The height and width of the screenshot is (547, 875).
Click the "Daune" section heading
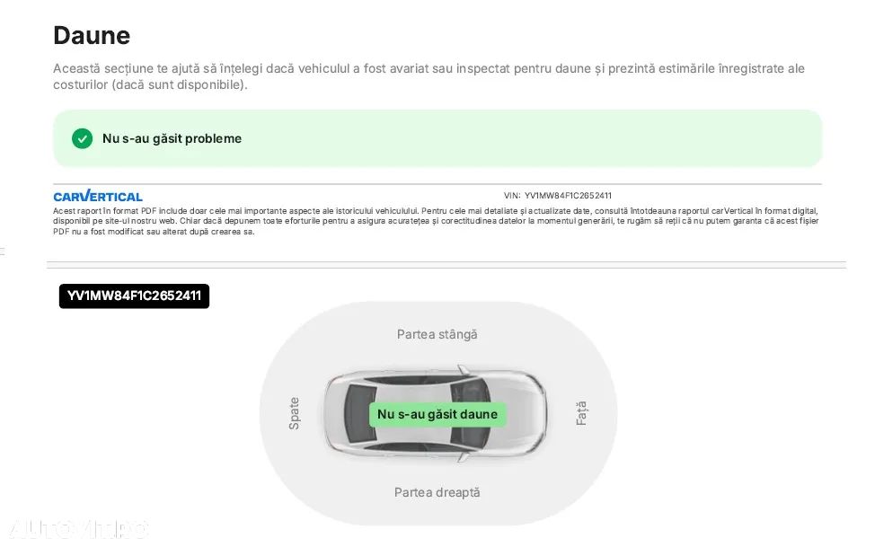[92, 35]
